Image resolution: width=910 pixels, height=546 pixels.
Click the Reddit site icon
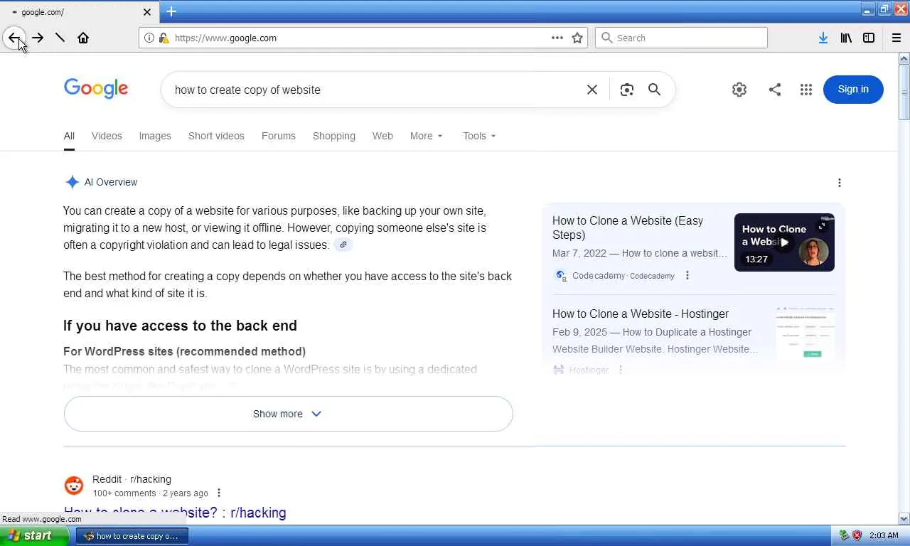[74, 486]
